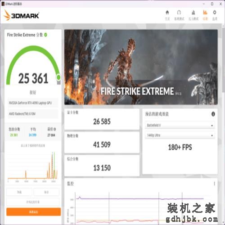Click the green your-score value 25 361
Screen dimensions: 225x225
[14, 135]
